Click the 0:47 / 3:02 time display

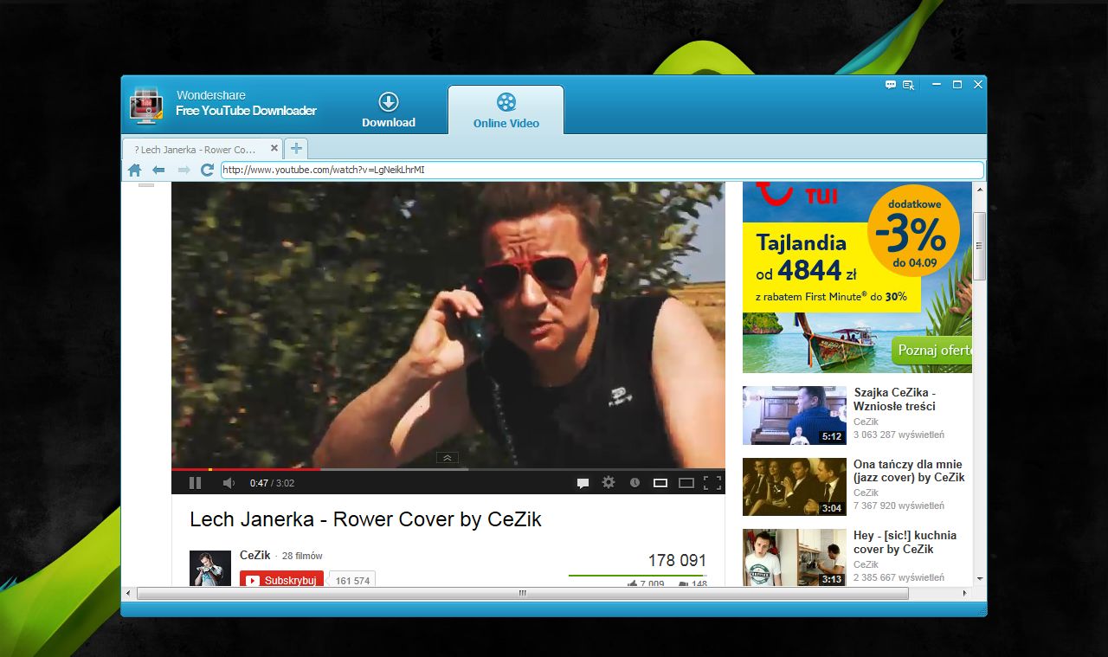(x=272, y=483)
